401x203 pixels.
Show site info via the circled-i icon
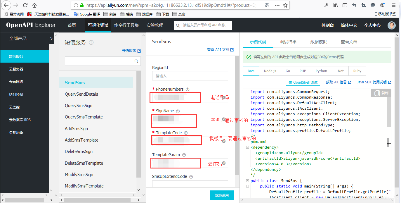[76, 5]
